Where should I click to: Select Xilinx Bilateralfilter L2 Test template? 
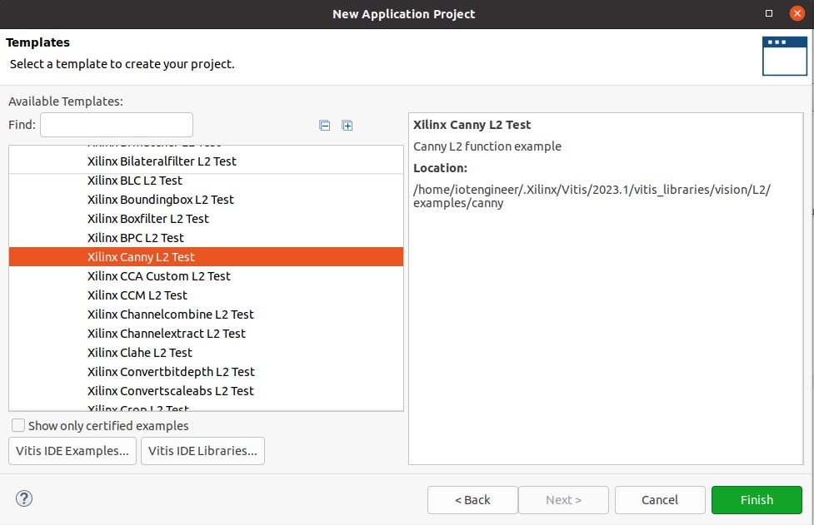[162, 161]
